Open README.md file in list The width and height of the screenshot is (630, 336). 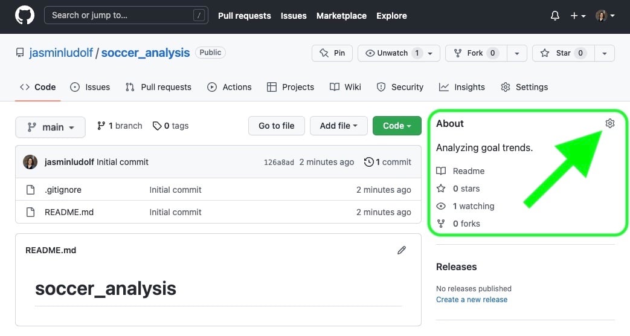(69, 212)
